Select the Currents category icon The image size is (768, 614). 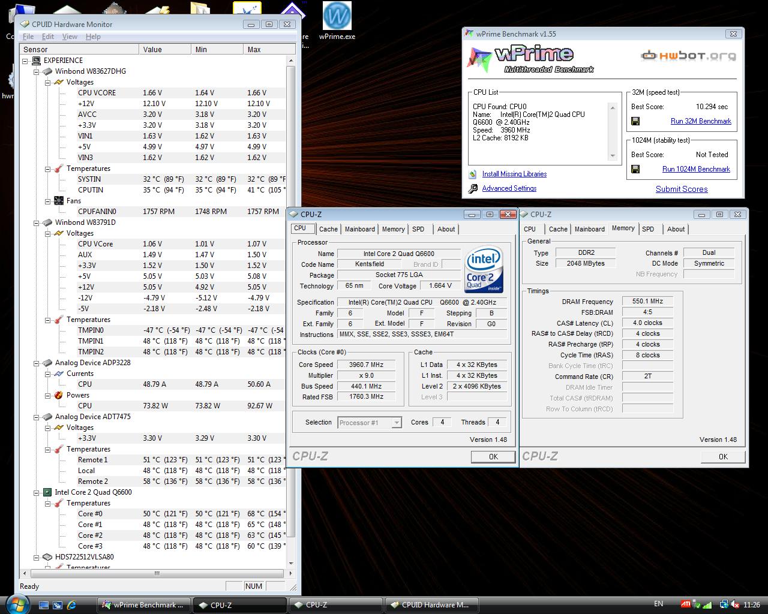pos(59,374)
